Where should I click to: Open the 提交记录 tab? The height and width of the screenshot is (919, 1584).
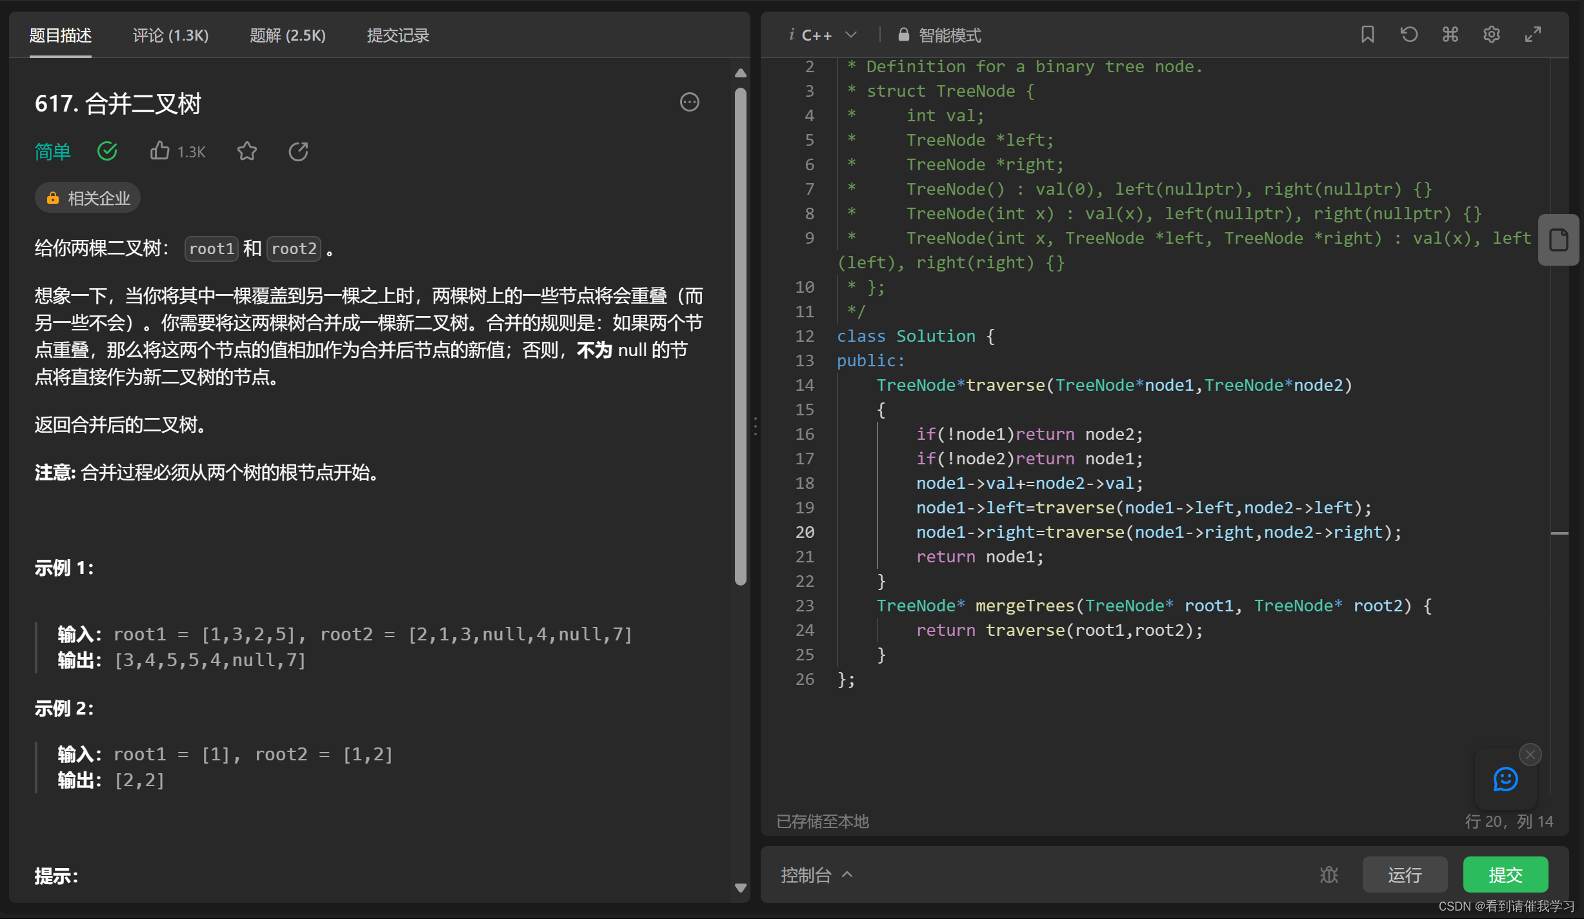pyautogui.click(x=397, y=35)
